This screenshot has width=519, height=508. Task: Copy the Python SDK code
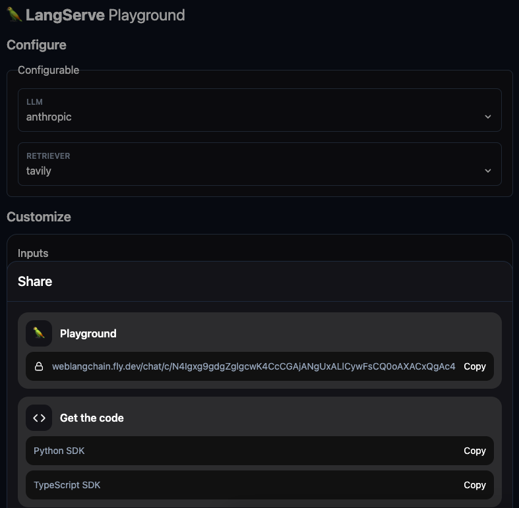point(475,451)
